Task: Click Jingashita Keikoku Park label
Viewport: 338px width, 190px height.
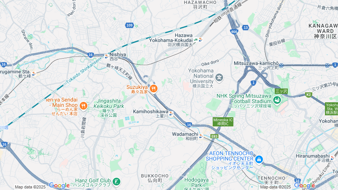Action: tap(109, 103)
